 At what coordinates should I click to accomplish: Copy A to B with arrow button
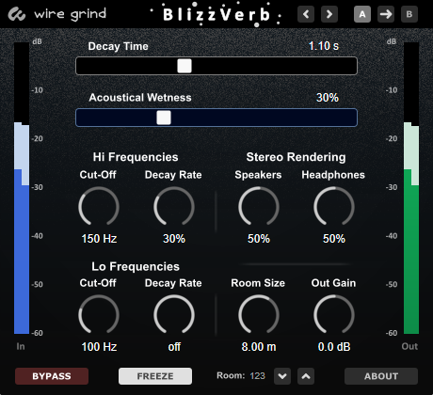pos(386,14)
